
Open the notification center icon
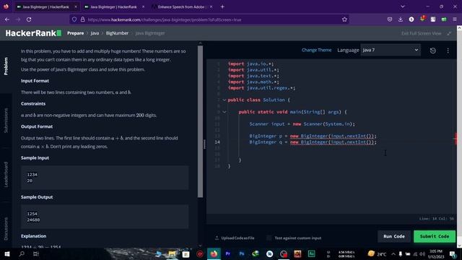click(x=453, y=253)
